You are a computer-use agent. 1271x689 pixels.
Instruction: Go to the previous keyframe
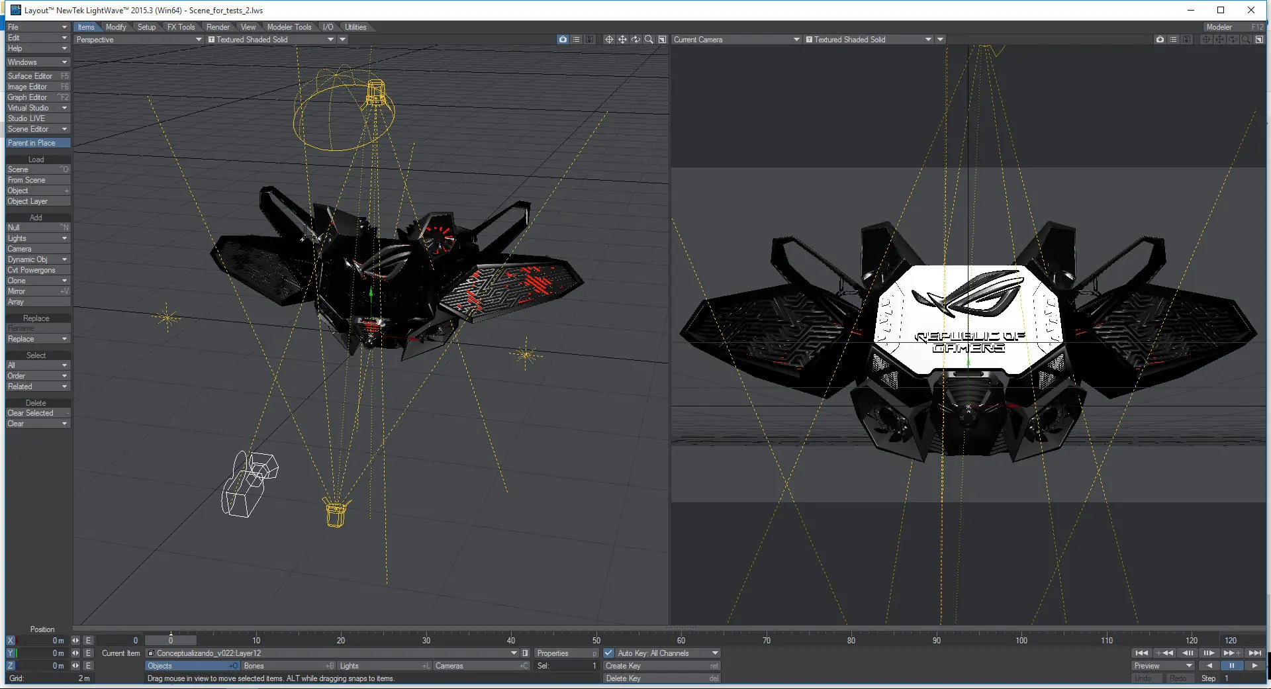(x=1164, y=653)
